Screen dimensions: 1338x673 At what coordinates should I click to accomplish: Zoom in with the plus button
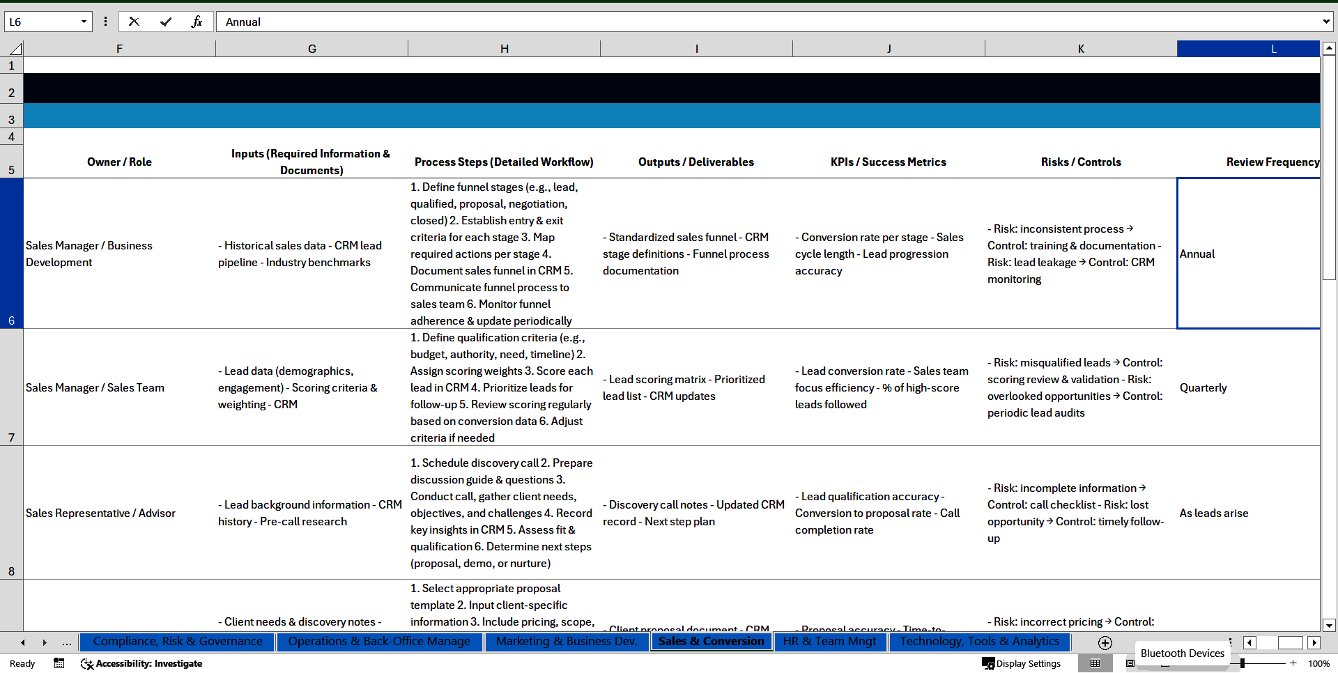point(1293,663)
